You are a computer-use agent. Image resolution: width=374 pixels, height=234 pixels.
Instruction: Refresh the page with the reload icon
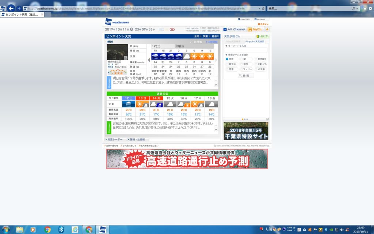click(263, 8)
